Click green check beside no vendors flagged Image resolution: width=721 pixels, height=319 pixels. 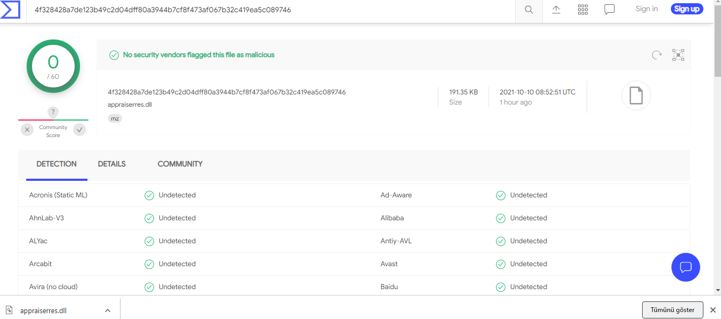114,55
